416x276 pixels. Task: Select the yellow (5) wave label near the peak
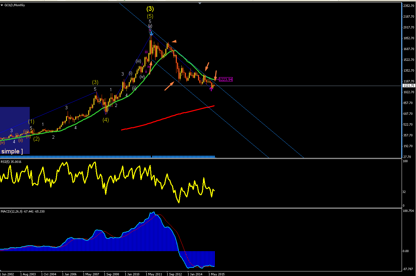tap(150, 16)
